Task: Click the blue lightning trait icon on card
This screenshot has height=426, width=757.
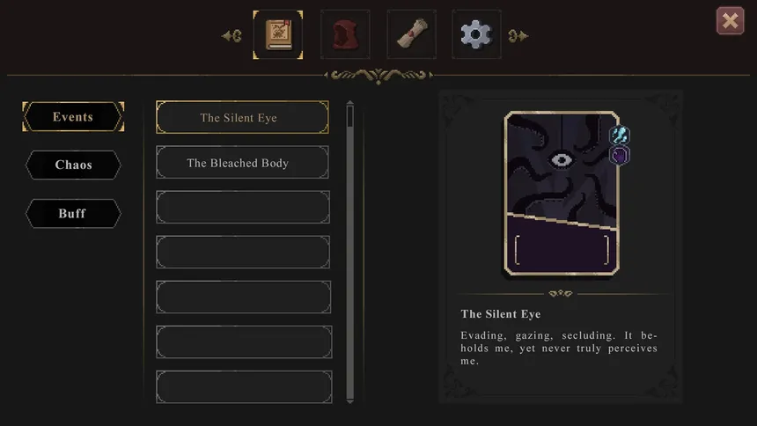Action: click(x=620, y=136)
